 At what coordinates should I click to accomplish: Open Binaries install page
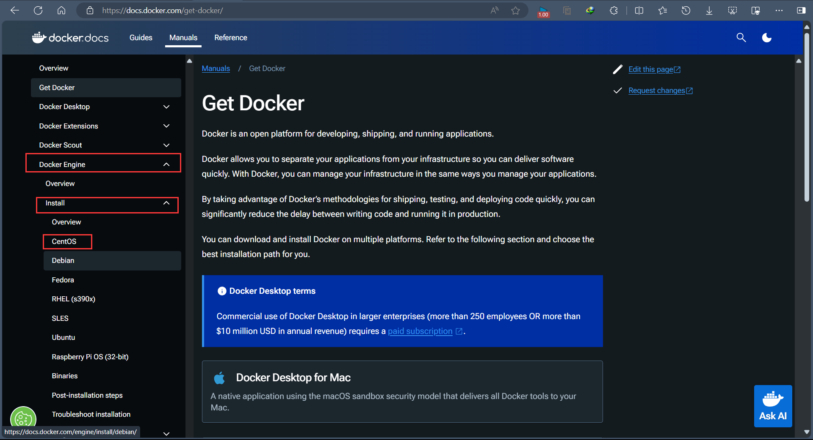(x=65, y=376)
